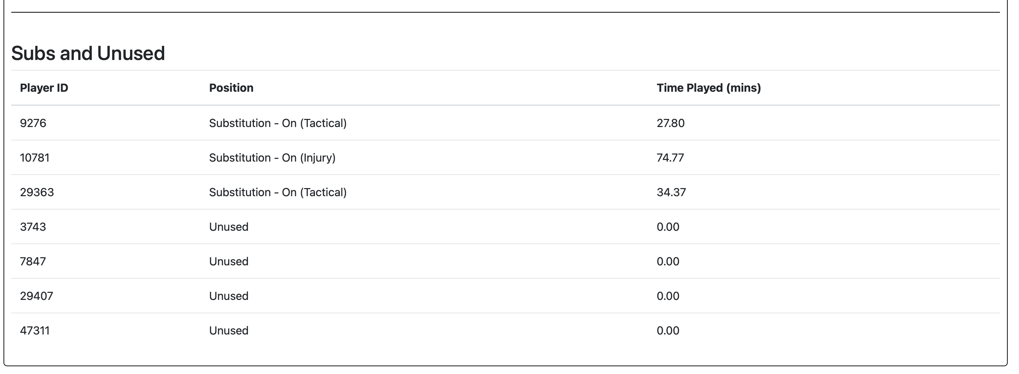Click the 0.00 time for player 47311
The width and height of the screenshot is (1019, 374).
pos(668,331)
